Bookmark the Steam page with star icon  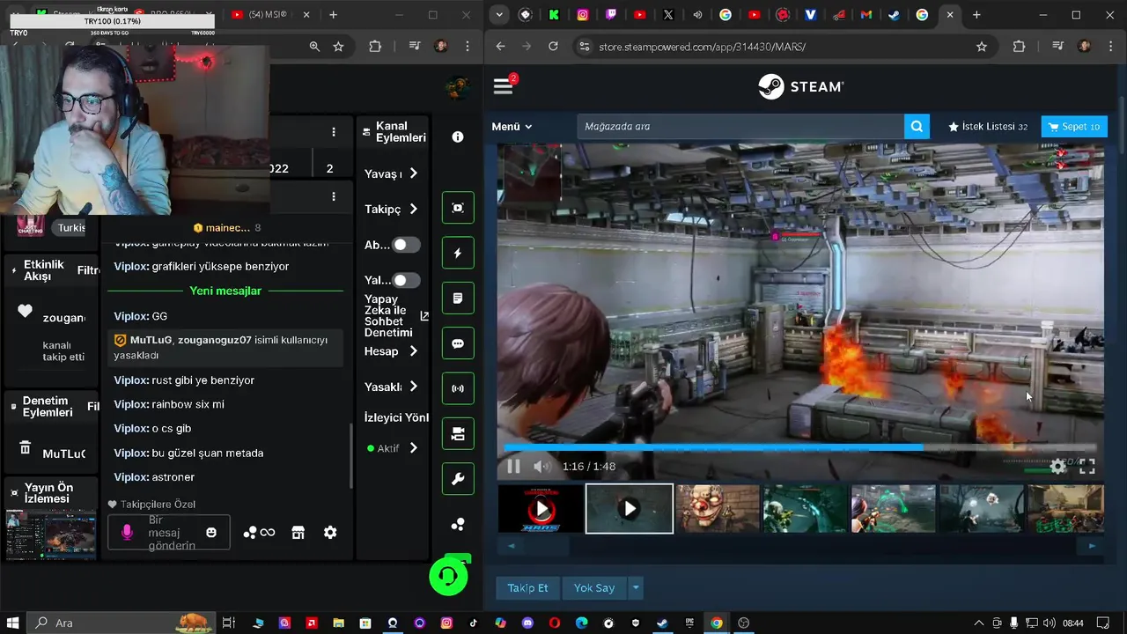(x=982, y=47)
